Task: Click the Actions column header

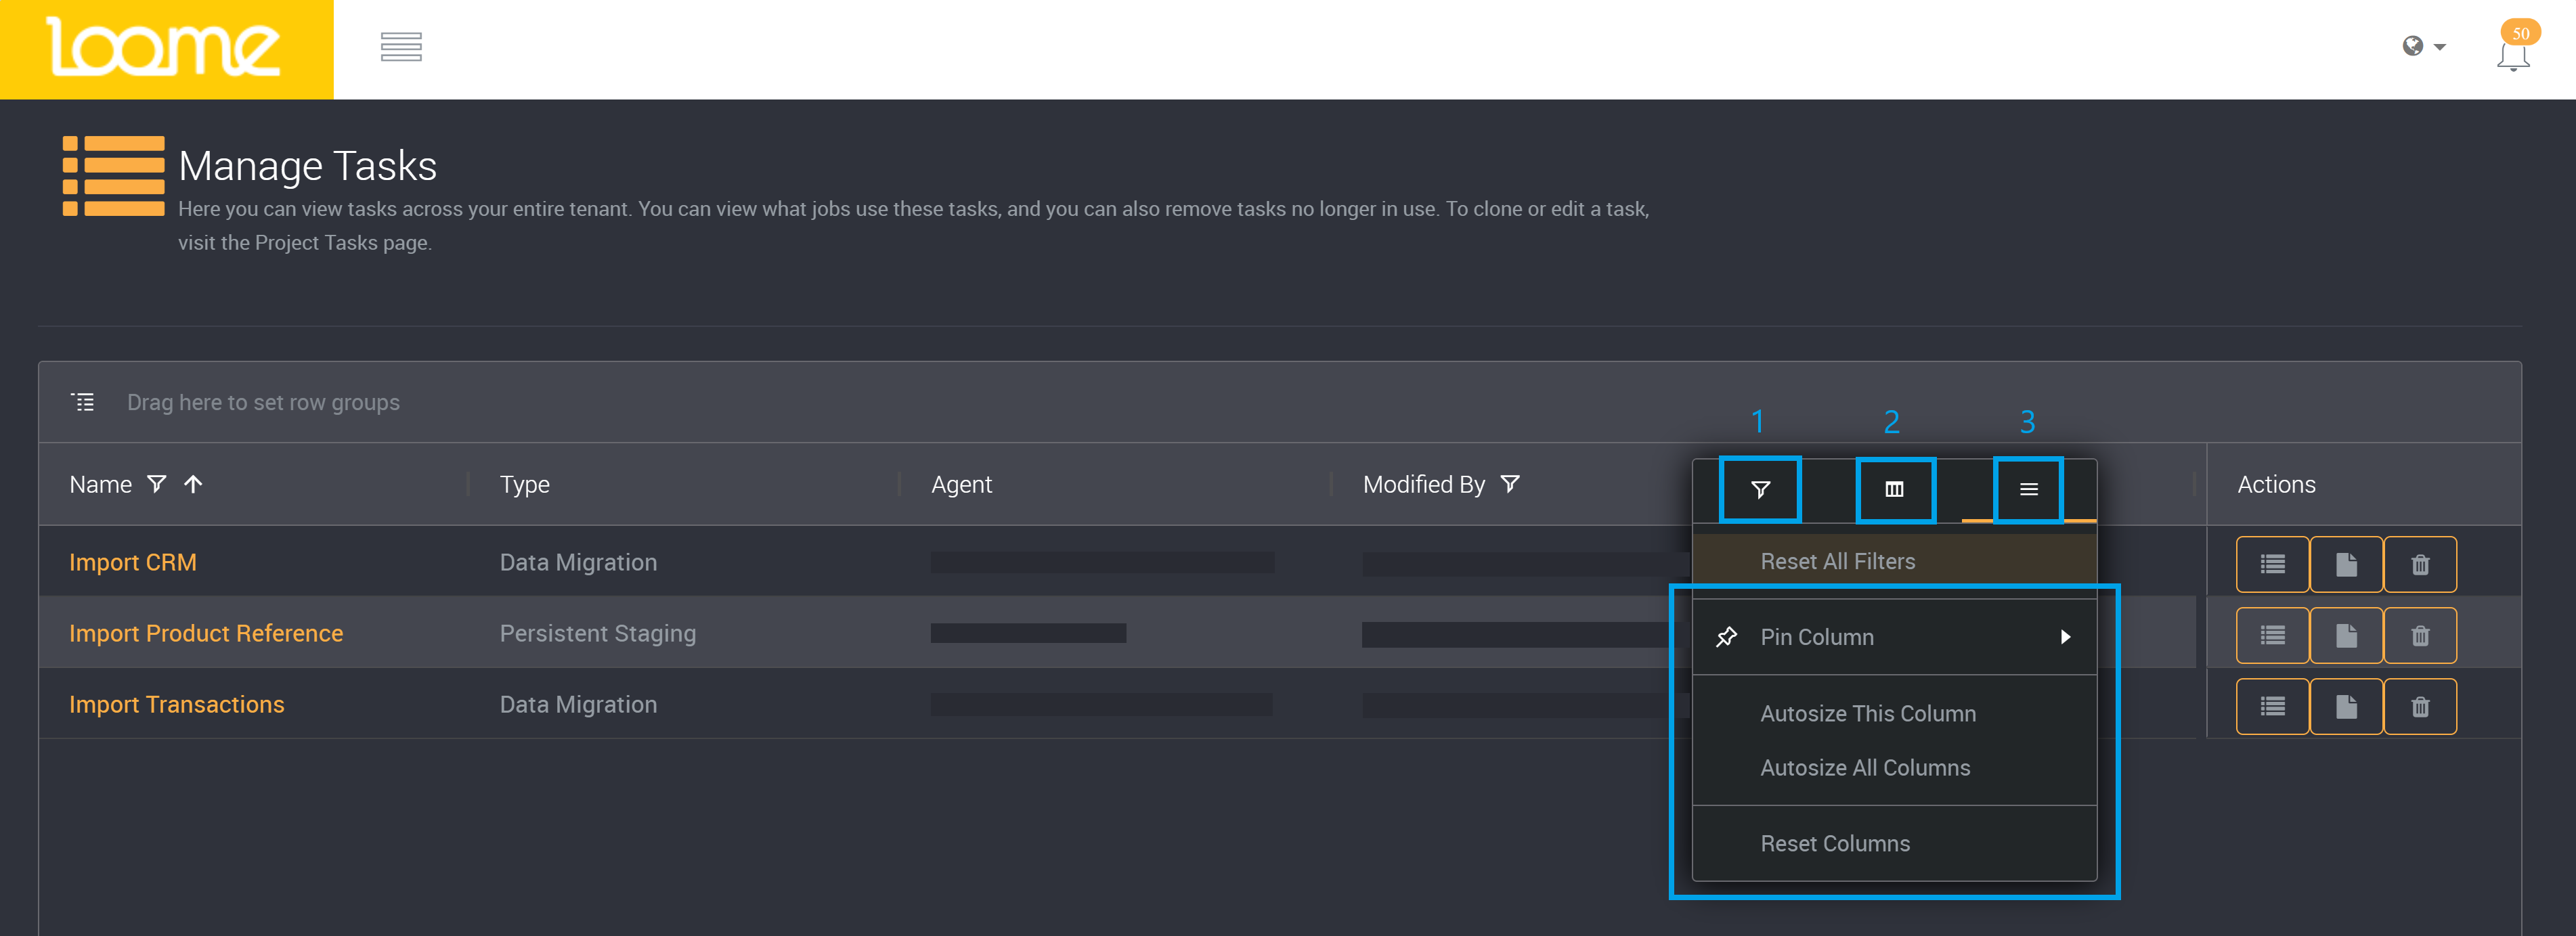Action: click(2276, 484)
